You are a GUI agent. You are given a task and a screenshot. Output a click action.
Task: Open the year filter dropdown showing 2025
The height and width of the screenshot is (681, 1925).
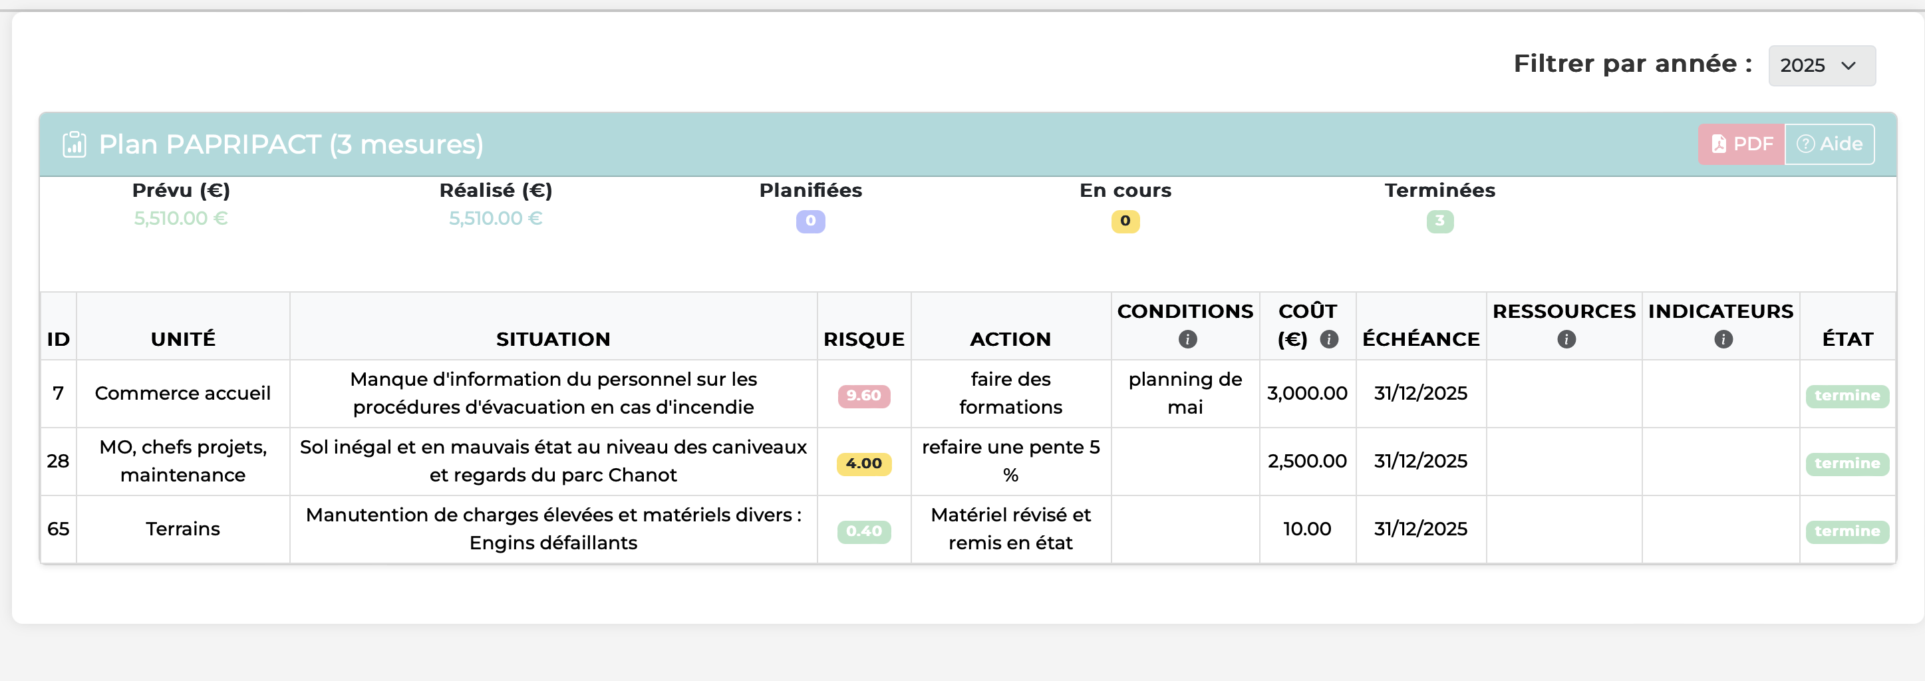click(1821, 66)
